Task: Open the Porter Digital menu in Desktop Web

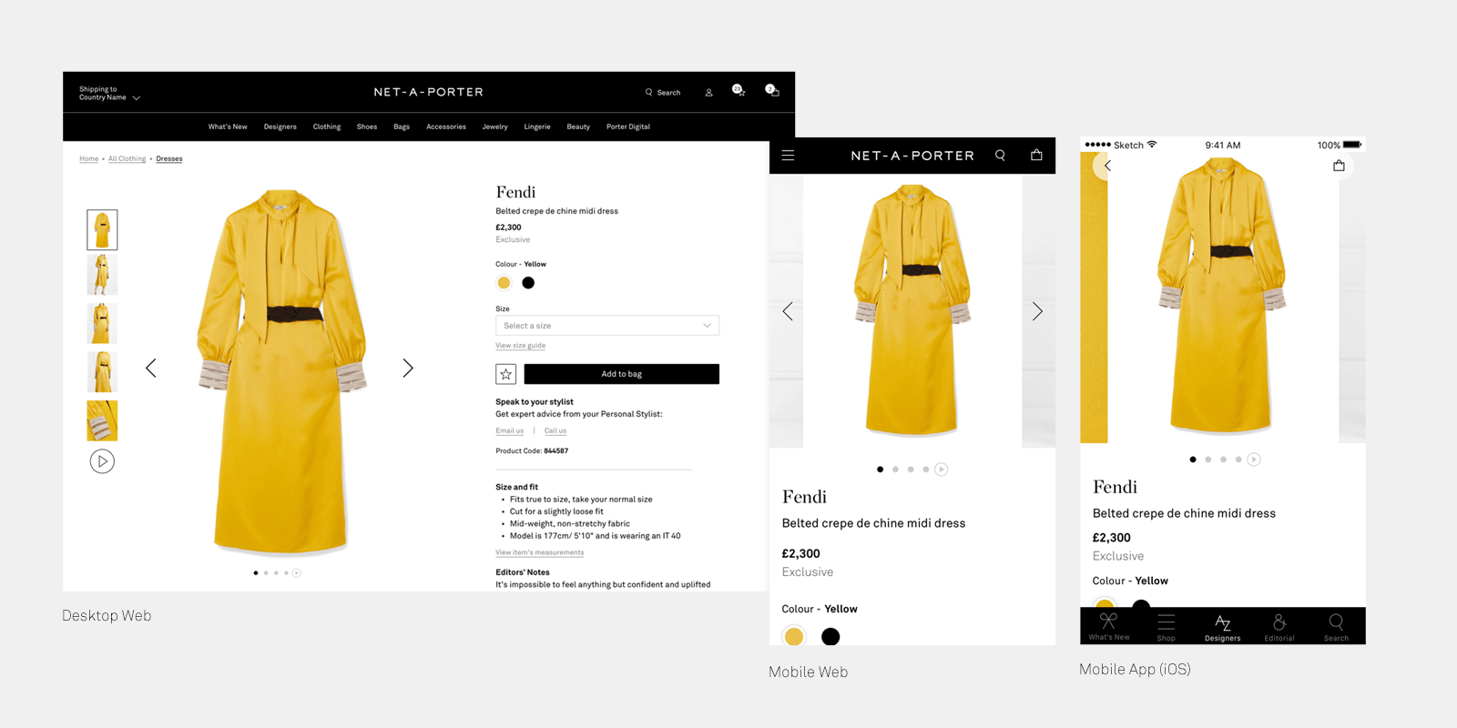Action: click(x=628, y=126)
